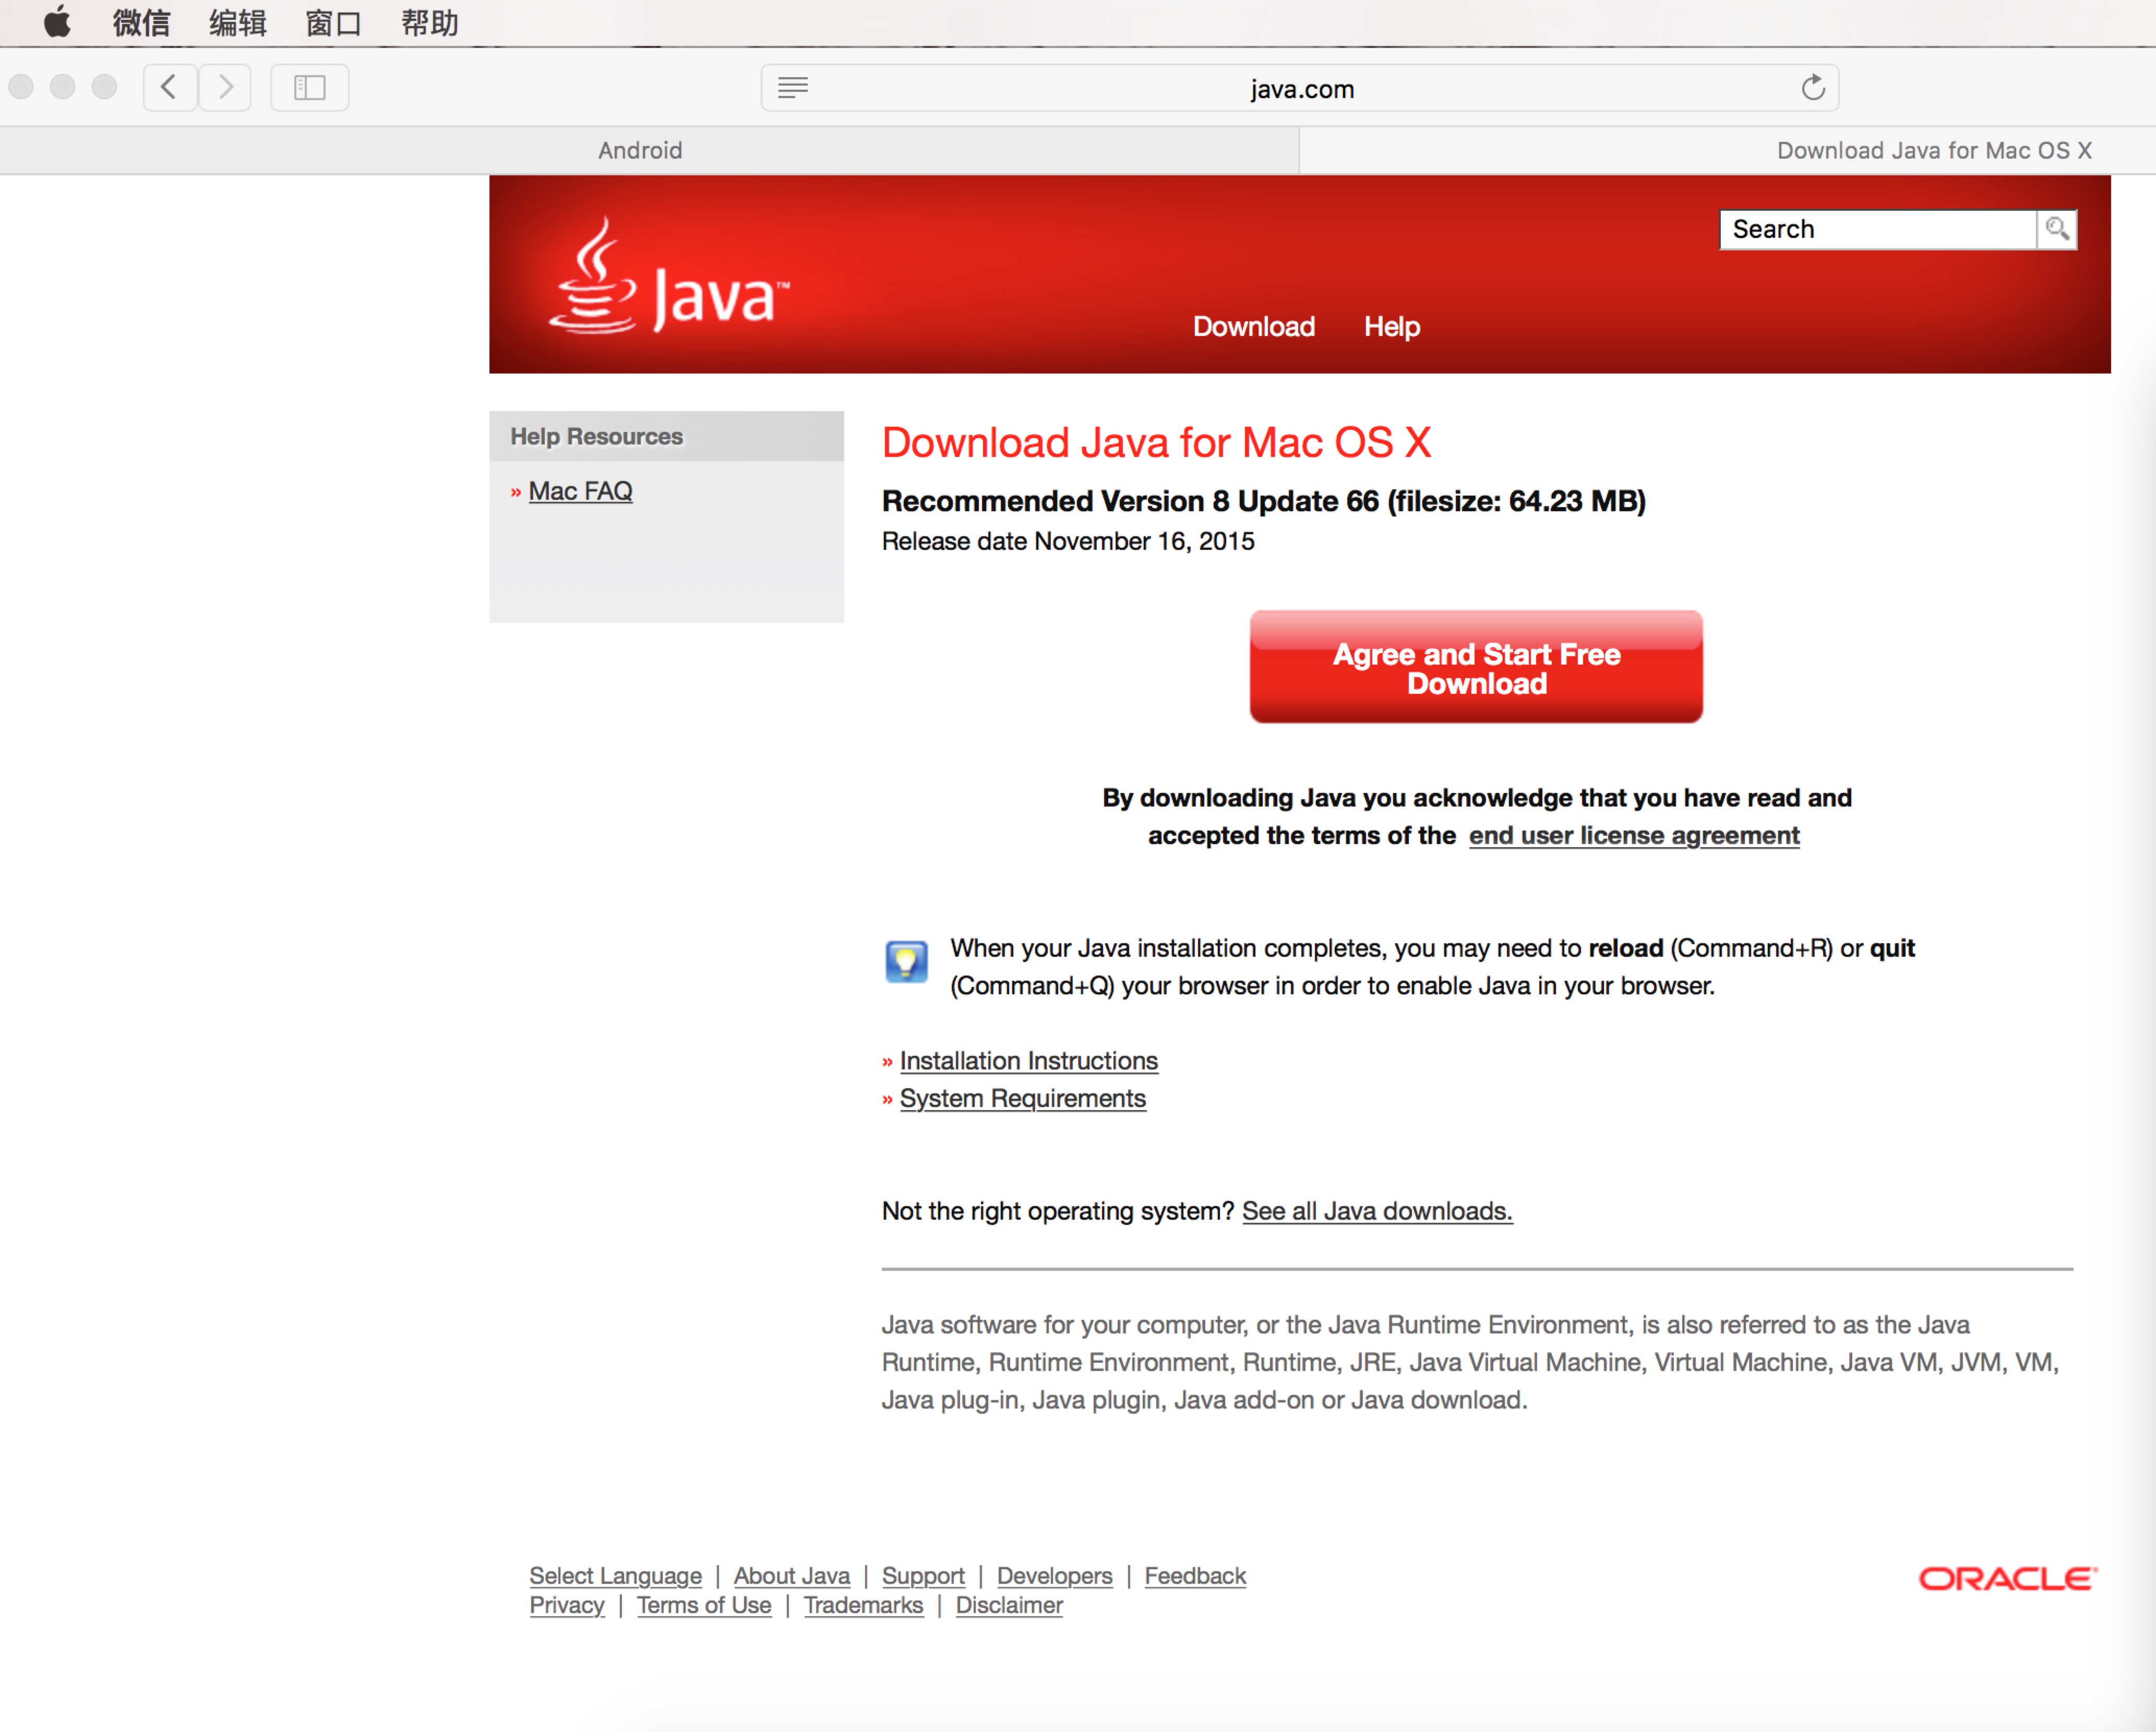Image resolution: width=2156 pixels, height=1732 pixels.
Task: Show Reader view icon in address bar
Action: point(793,88)
